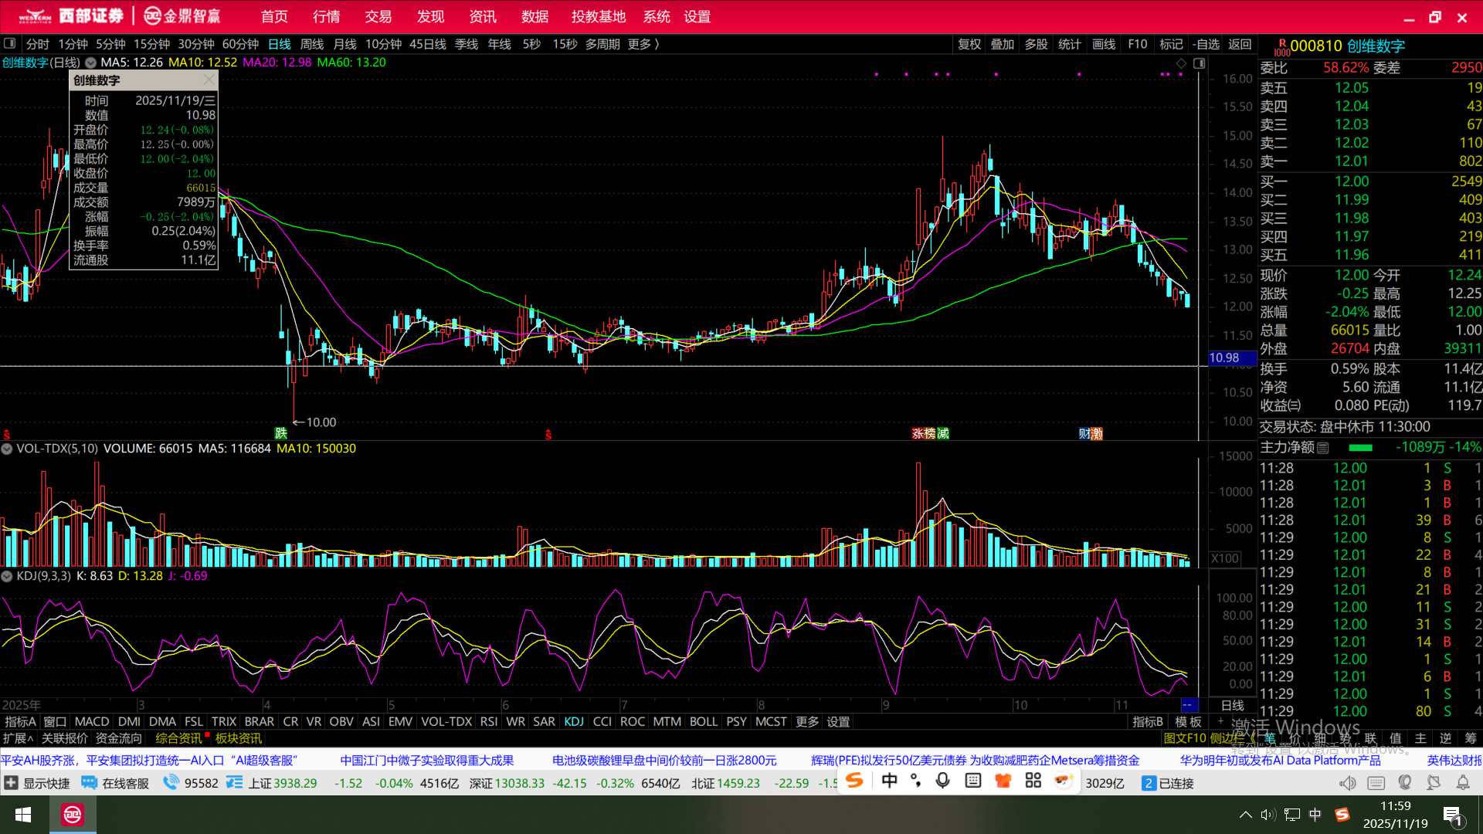Select the MACD indicator tab
The width and height of the screenshot is (1483, 834).
(91, 721)
